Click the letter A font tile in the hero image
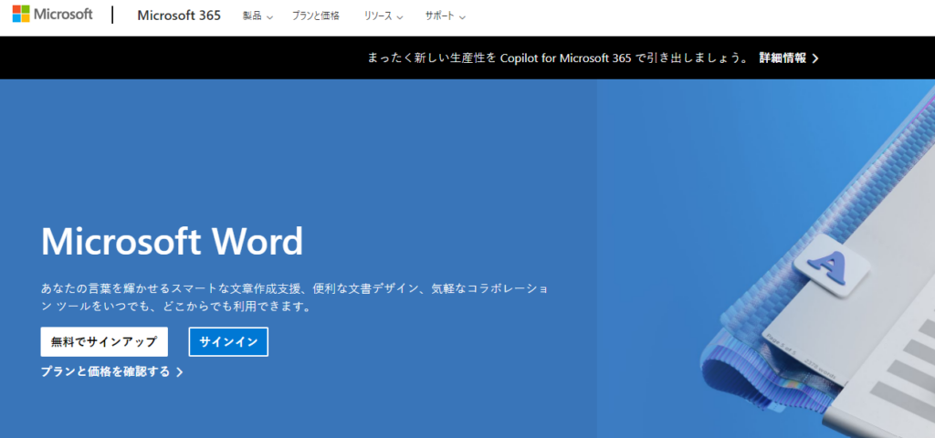 point(831,266)
